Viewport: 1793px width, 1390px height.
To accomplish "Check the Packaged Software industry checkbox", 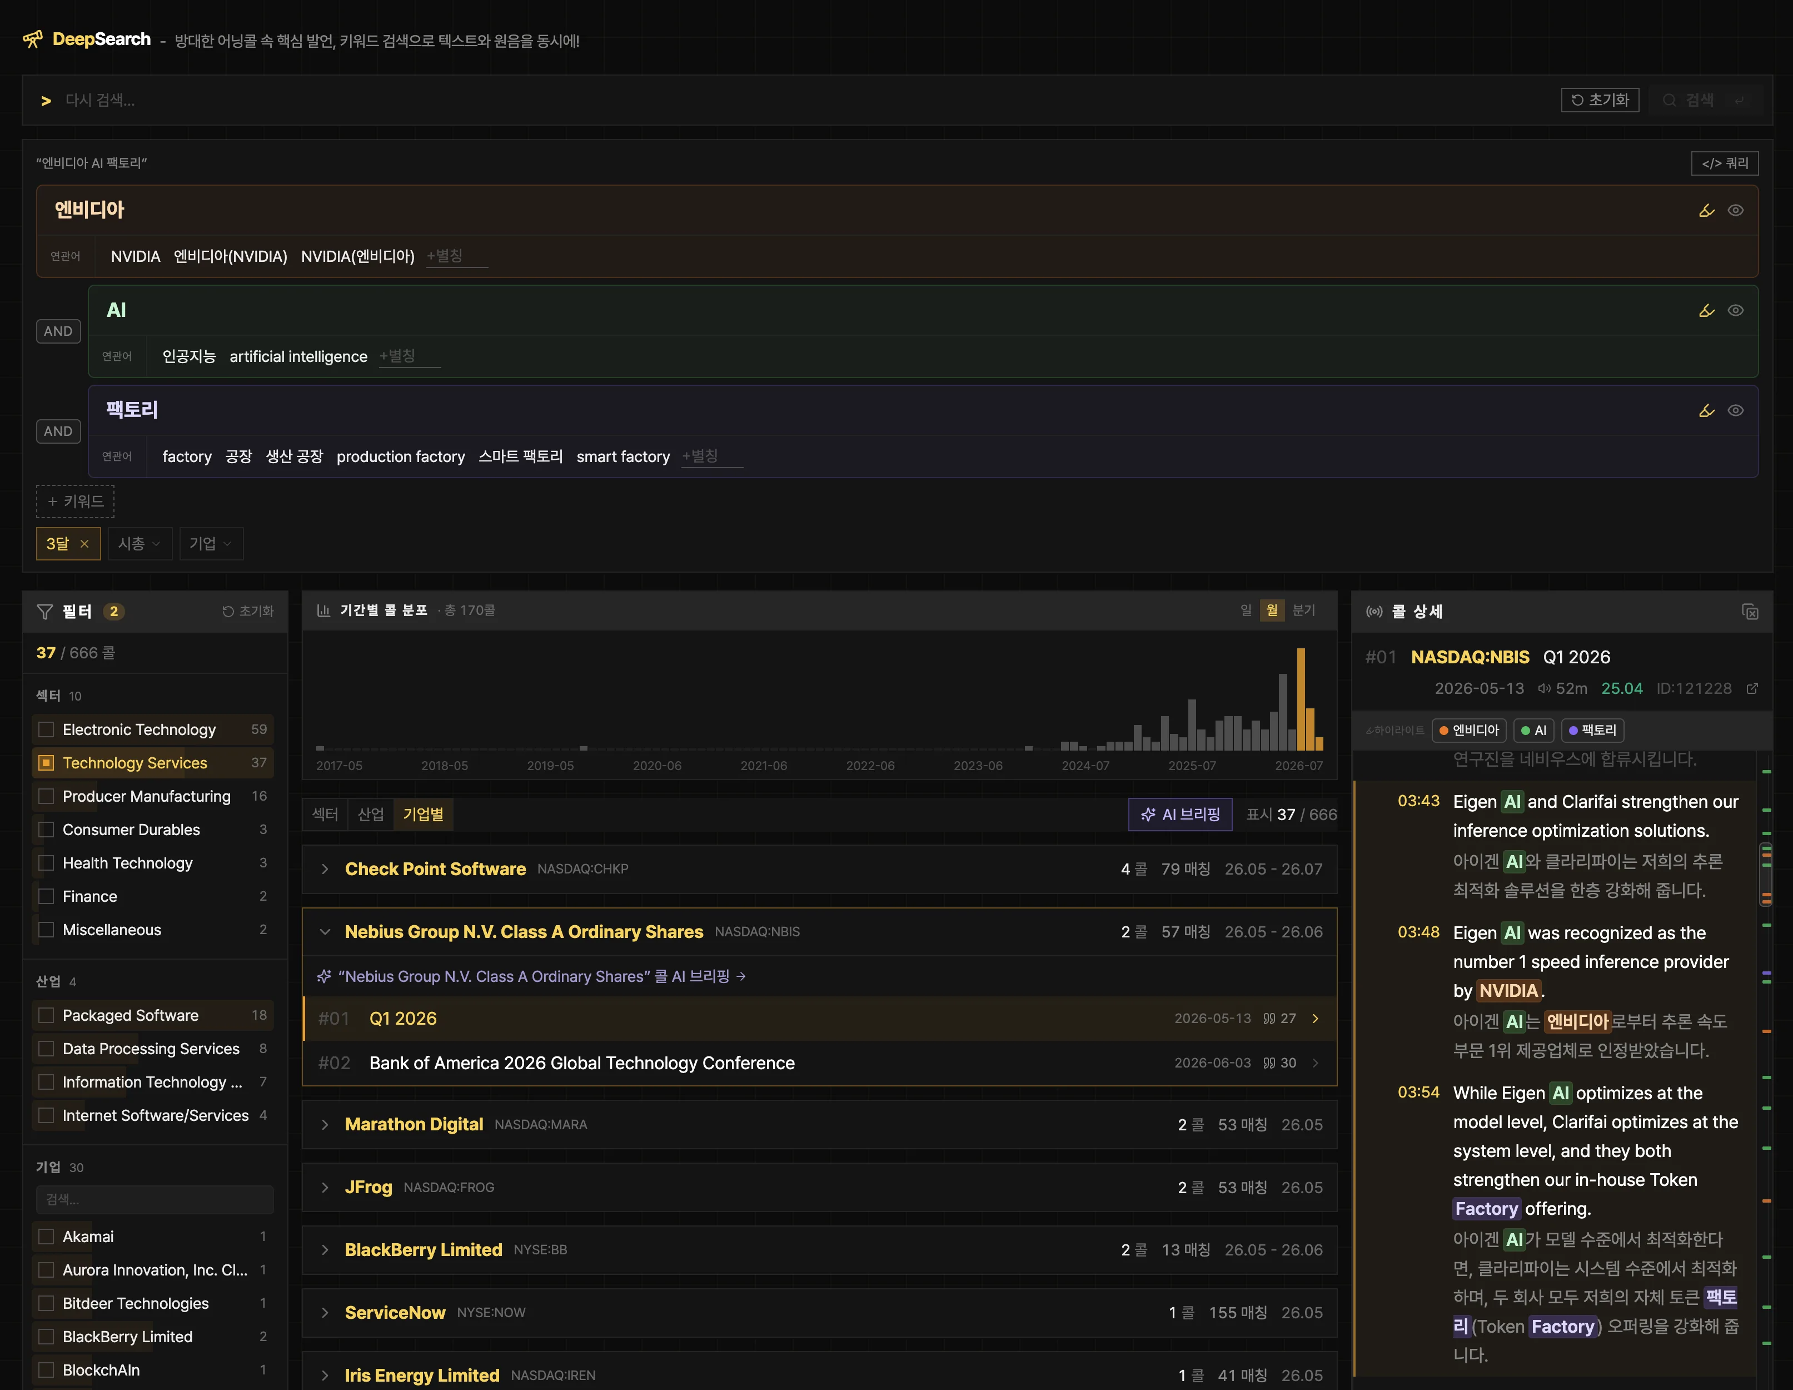I will (x=46, y=1015).
